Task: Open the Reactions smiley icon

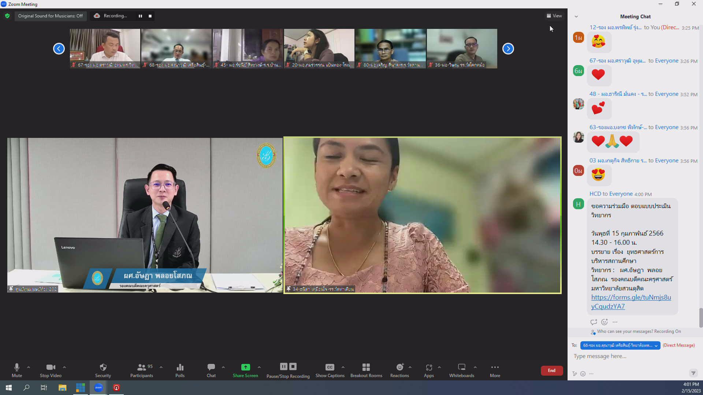Action: pos(399,367)
